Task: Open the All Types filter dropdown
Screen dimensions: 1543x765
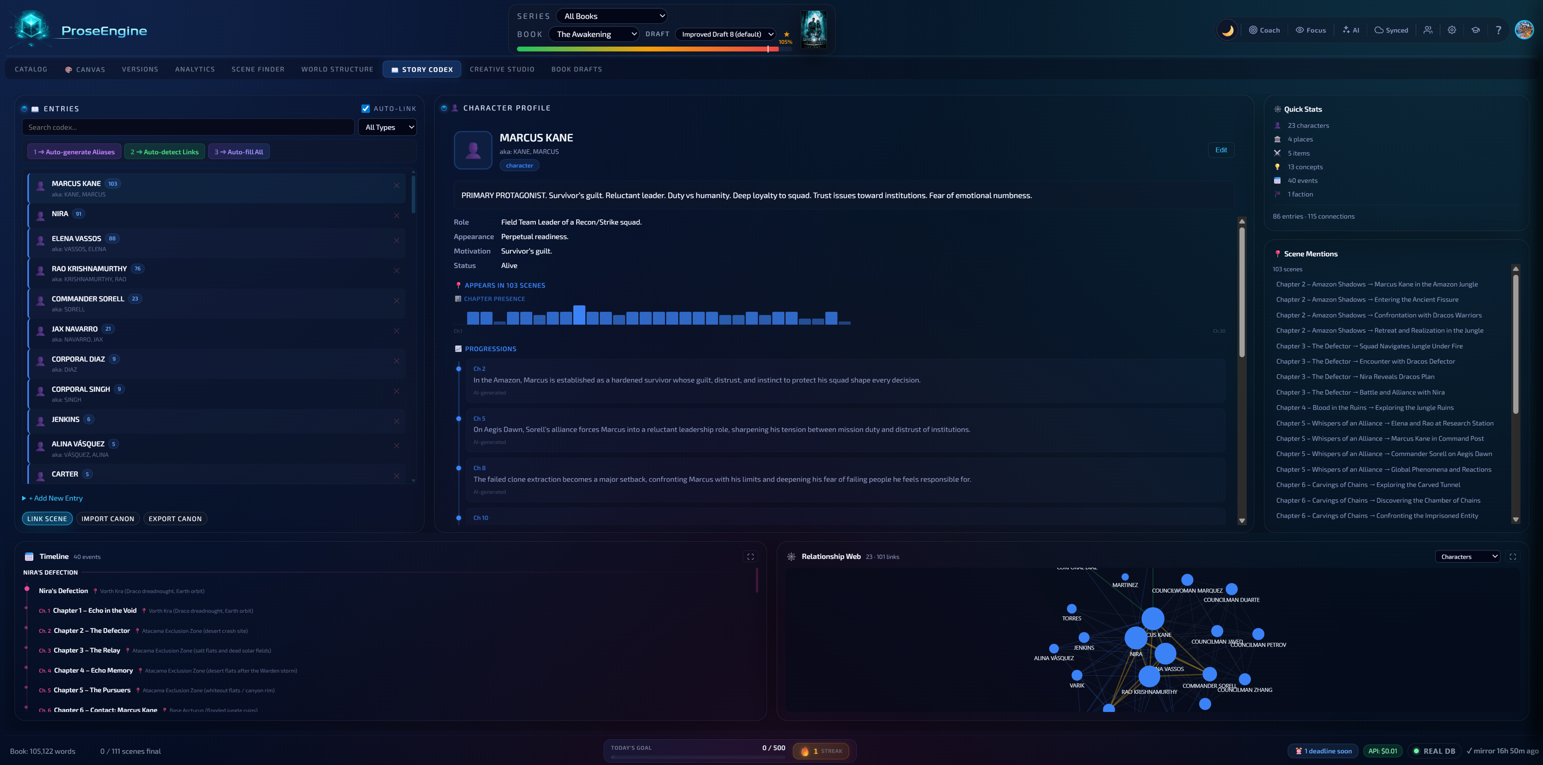Action: click(x=387, y=127)
